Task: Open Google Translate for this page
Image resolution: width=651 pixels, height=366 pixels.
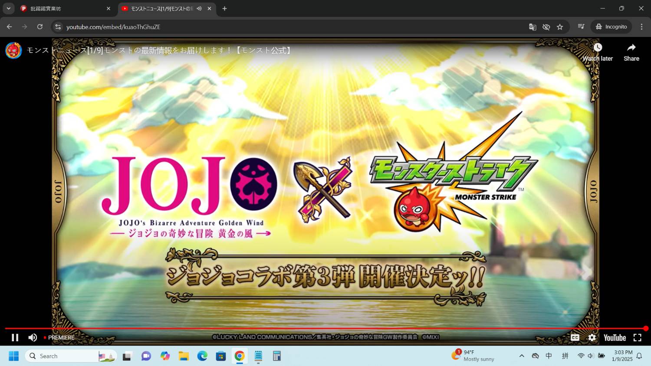Action: coord(533,27)
